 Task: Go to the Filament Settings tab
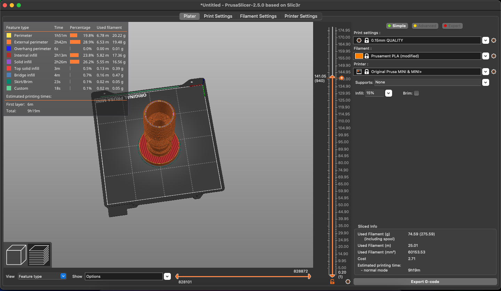(258, 16)
